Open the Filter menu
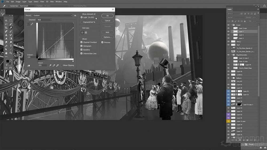The image size is (267, 150). tap(42, 2)
